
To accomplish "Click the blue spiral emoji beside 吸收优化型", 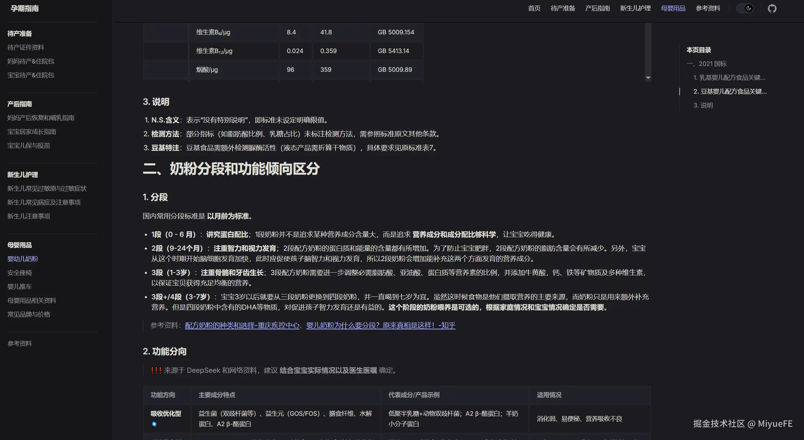I will coord(154,424).
